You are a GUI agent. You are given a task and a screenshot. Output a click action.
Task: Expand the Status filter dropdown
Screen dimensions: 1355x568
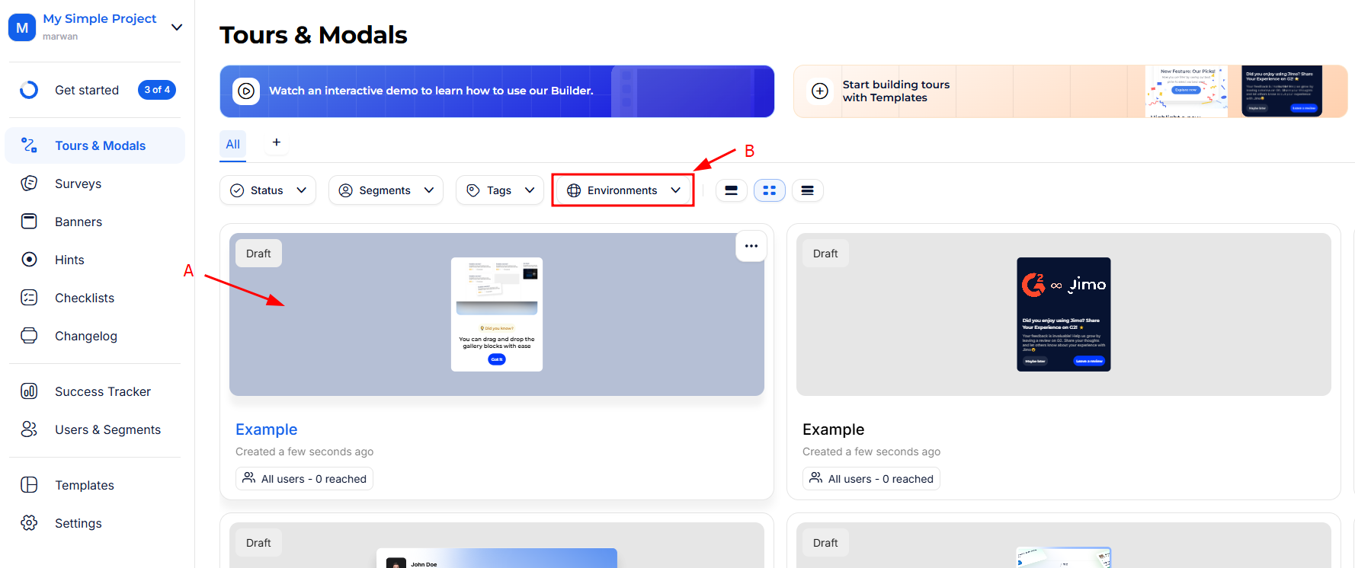(x=268, y=190)
